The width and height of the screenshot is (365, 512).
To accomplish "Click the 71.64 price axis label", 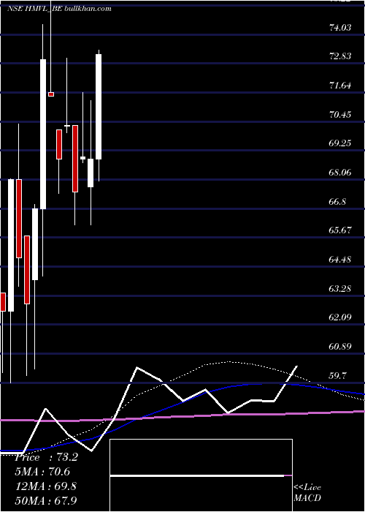I will [340, 86].
